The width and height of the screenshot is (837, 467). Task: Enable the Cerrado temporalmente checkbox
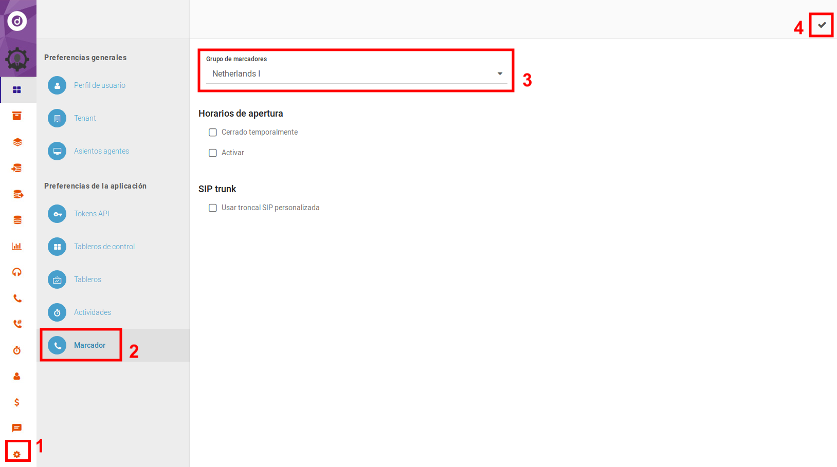[x=213, y=132]
